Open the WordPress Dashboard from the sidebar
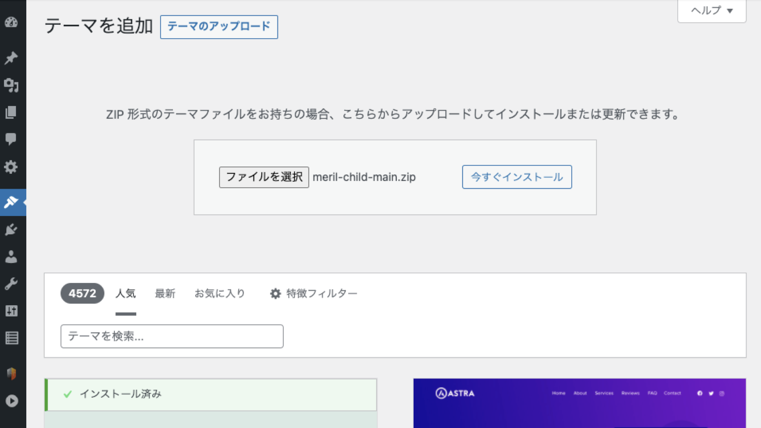Image resolution: width=761 pixels, height=428 pixels. (12, 22)
